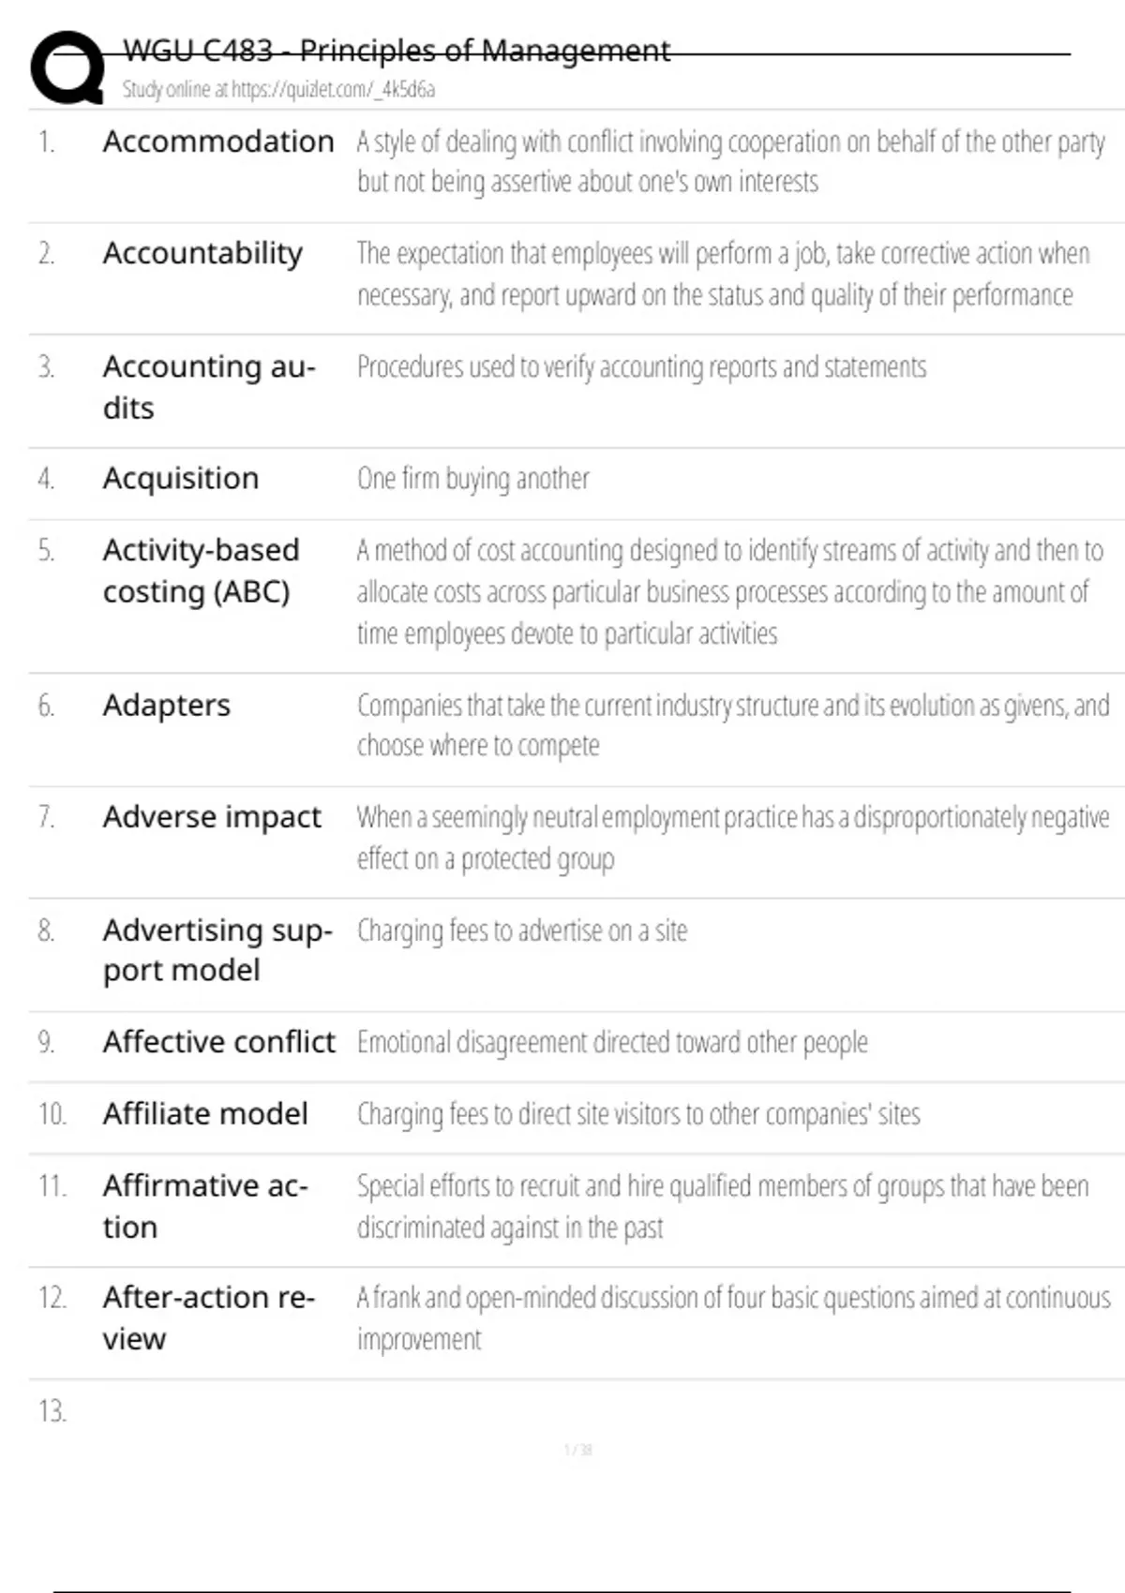The width and height of the screenshot is (1125, 1593).
Task: Click the WGU C483 Principles of Management title
Action: pos(397,51)
